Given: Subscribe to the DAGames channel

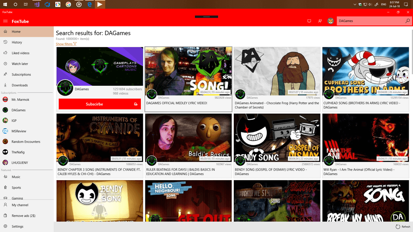Looking at the screenshot, I should [100, 104].
